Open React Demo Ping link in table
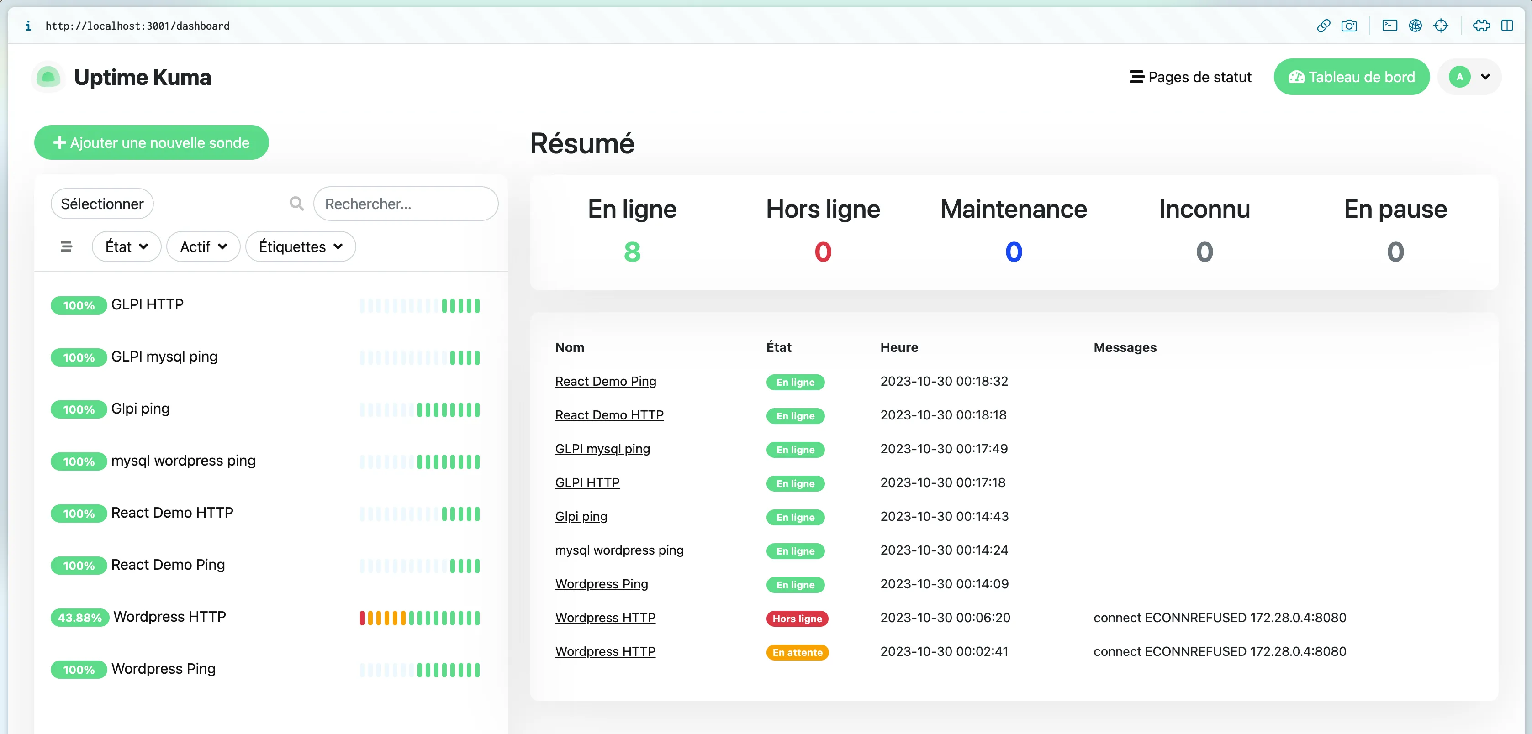This screenshot has height=734, width=1532. [605, 382]
